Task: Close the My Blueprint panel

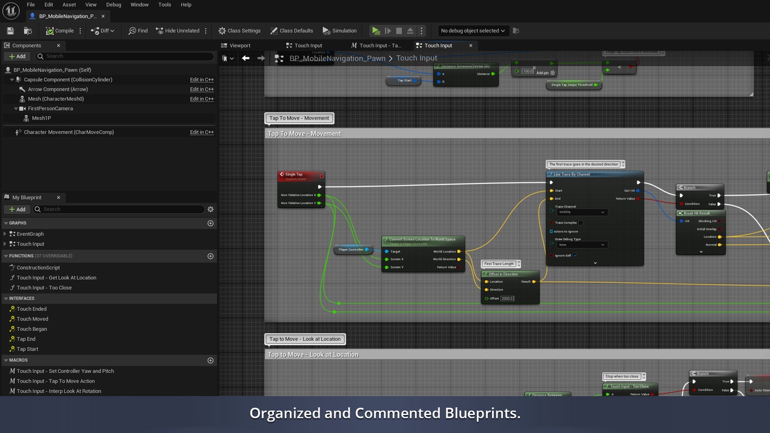Action: coord(58,197)
